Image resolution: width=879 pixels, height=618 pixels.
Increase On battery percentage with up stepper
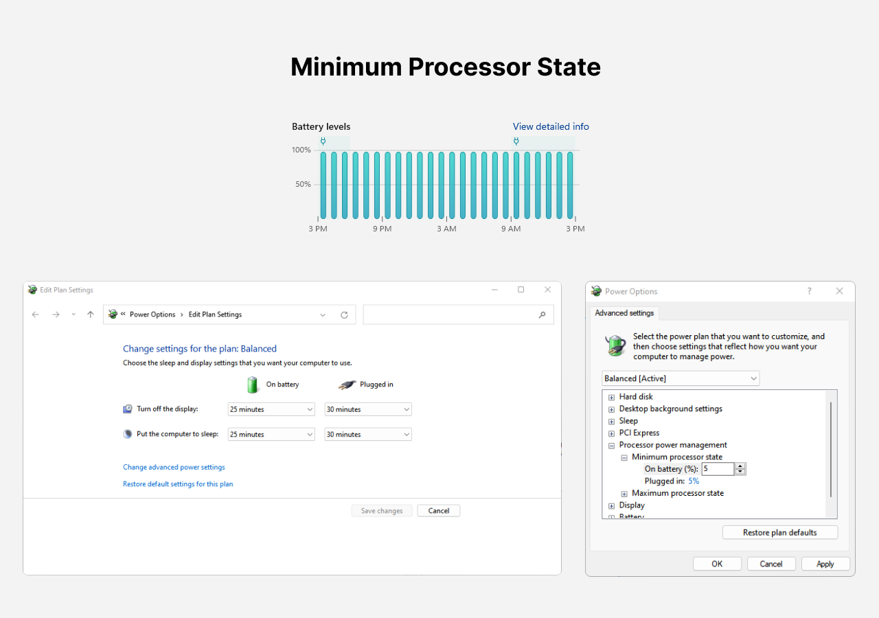point(740,466)
